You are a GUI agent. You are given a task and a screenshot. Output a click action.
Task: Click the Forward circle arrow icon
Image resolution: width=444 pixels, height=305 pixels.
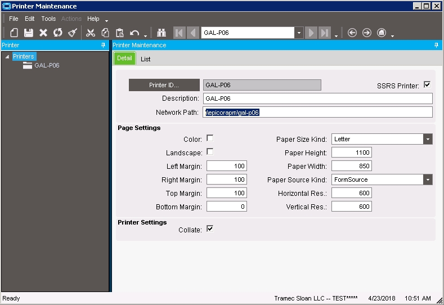[367, 33]
